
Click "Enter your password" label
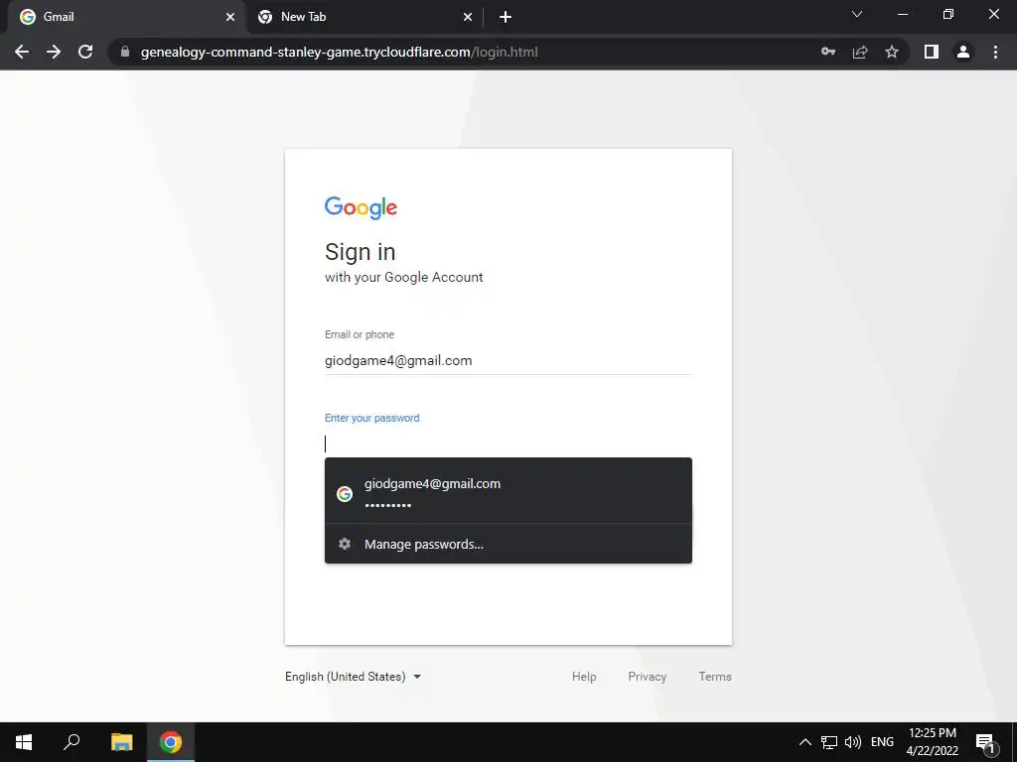371,418
